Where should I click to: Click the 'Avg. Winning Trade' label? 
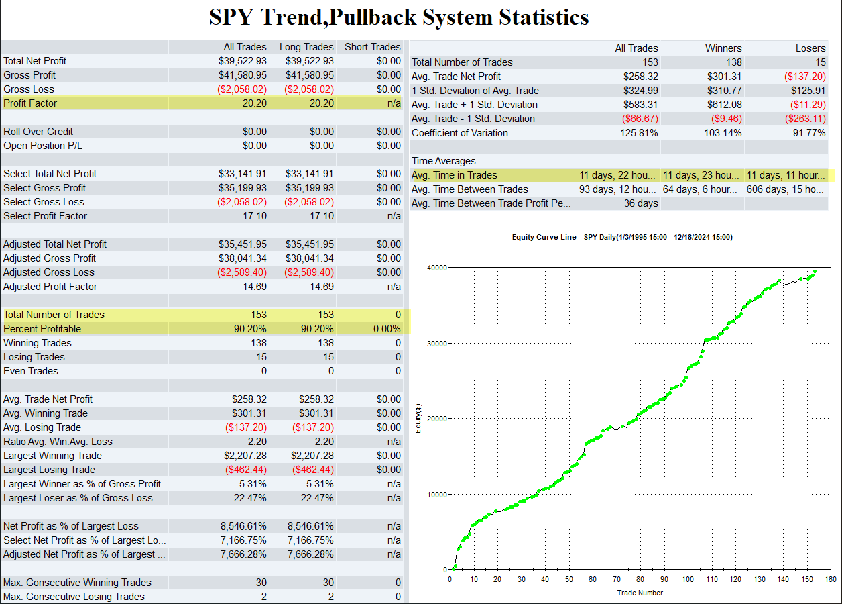46,413
